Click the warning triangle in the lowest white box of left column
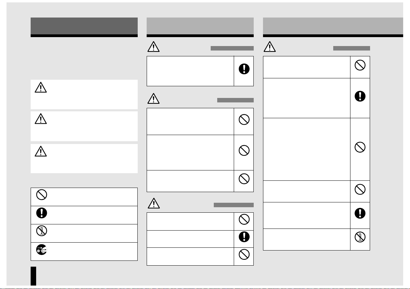This screenshot has height=289, width=410. (x=41, y=152)
